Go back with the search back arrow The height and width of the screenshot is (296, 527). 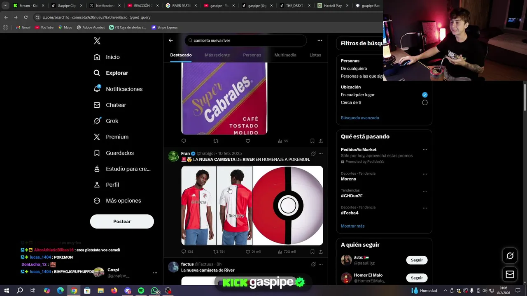(x=171, y=40)
